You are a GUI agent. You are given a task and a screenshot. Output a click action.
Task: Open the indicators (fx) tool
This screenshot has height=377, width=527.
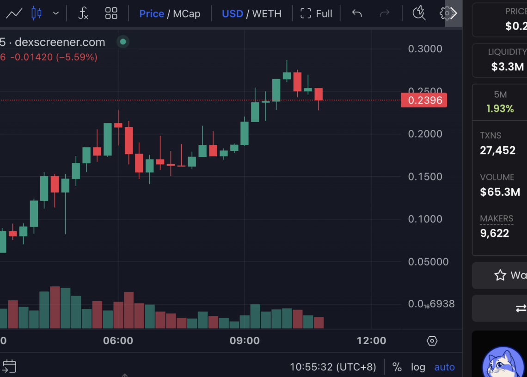[84, 13]
